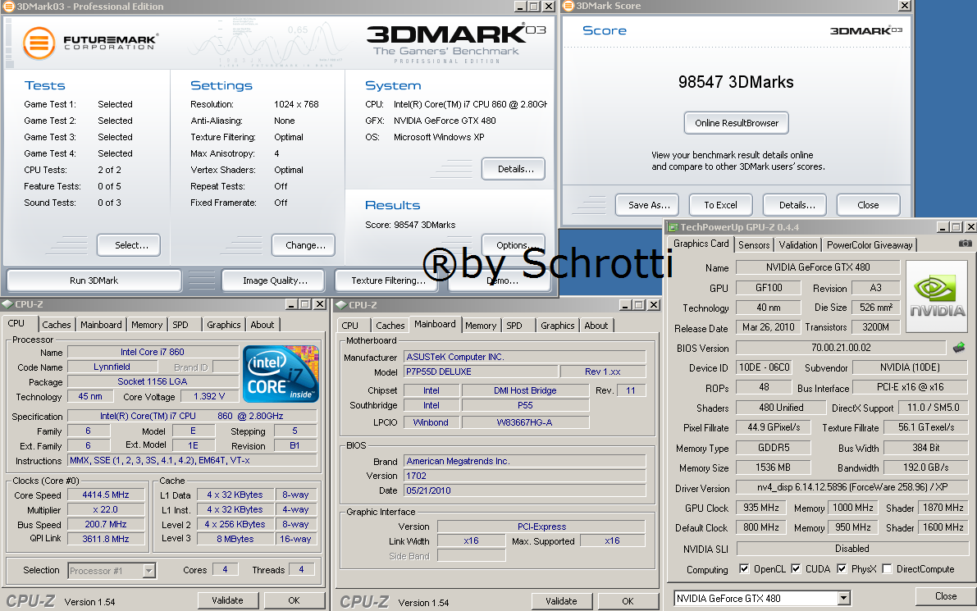Open Caches tab in left CPU-Z window
Image resolution: width=977 pixels, height=611 pixels.
point(57,325)
